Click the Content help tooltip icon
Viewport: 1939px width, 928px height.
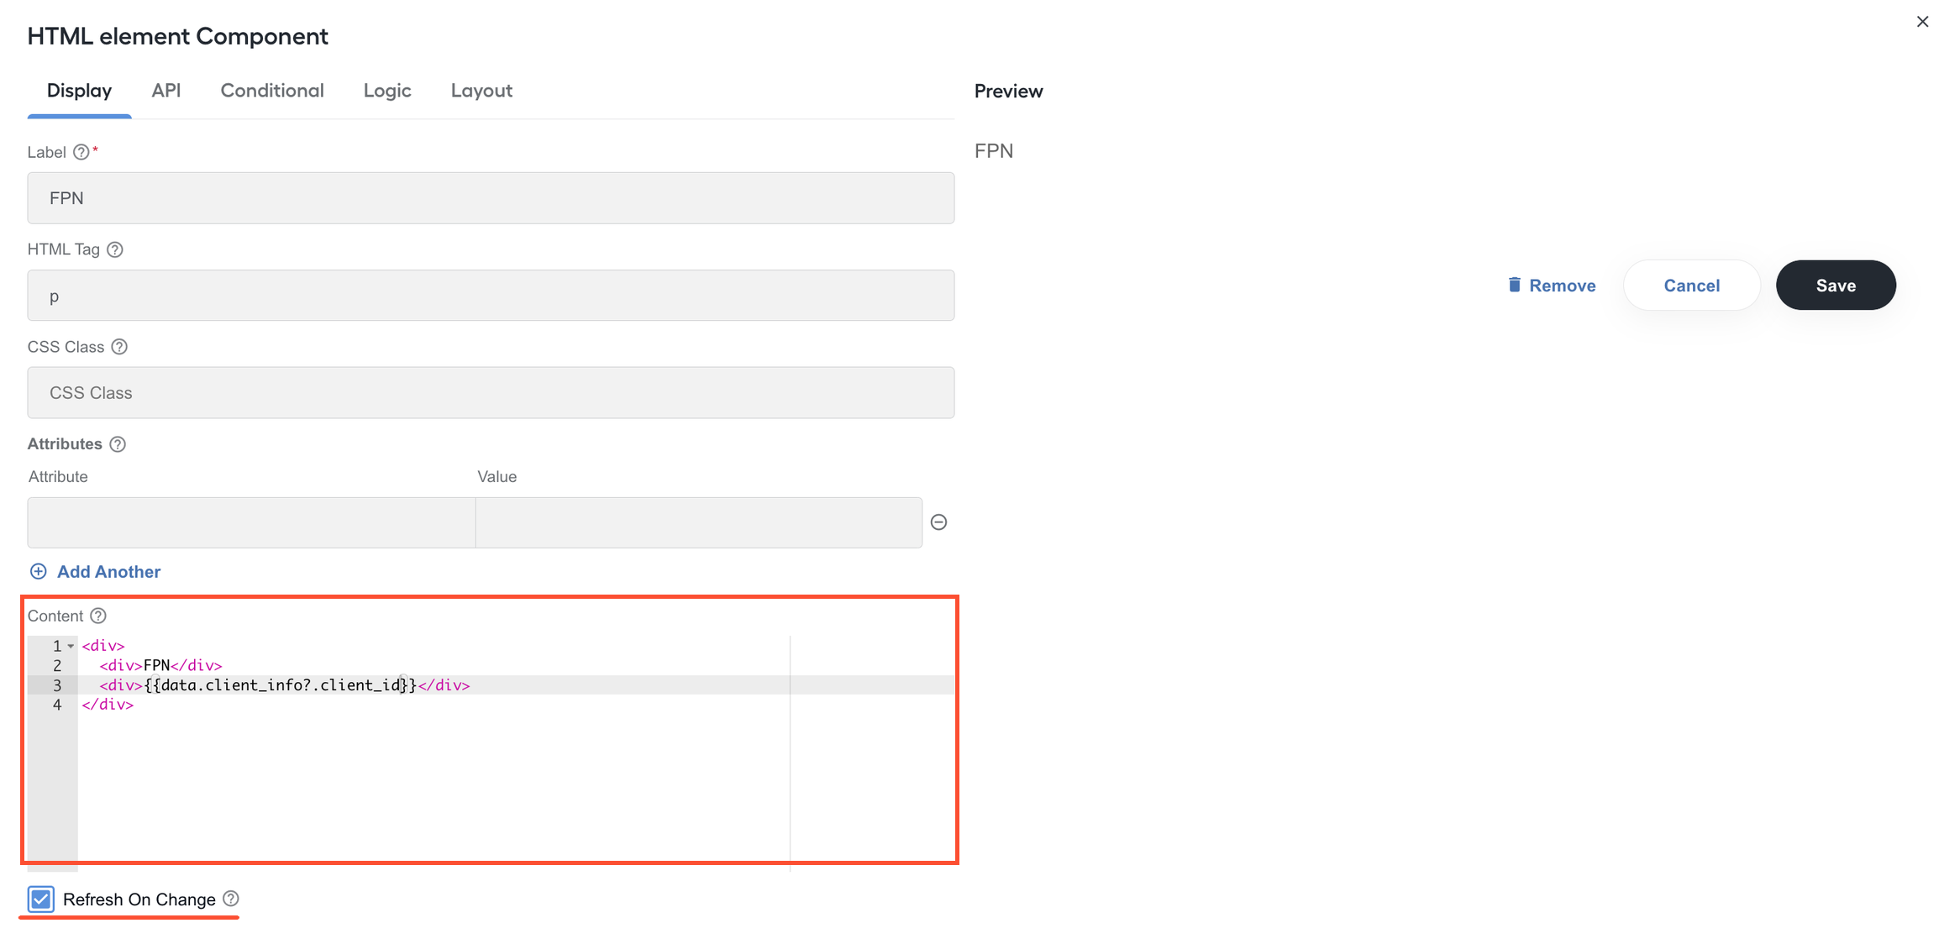coord(98,616)
